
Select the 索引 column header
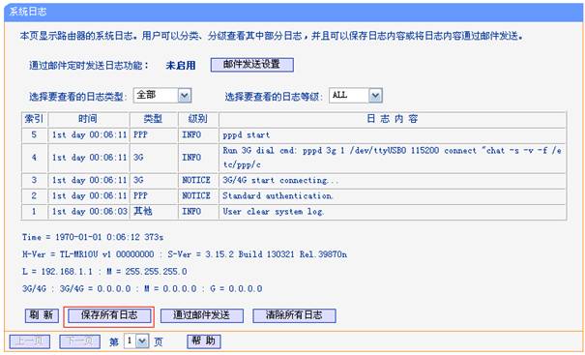point(34,119)
